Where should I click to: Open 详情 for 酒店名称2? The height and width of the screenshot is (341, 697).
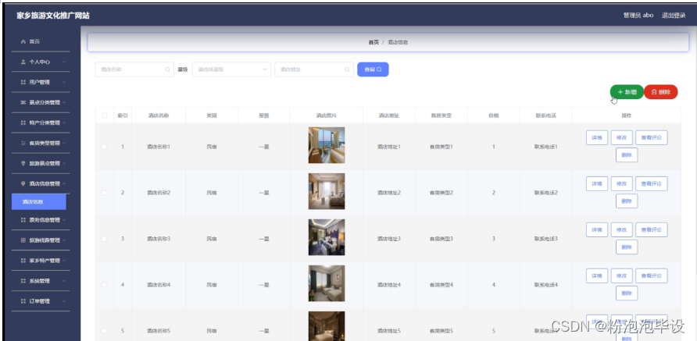point(597,184)
